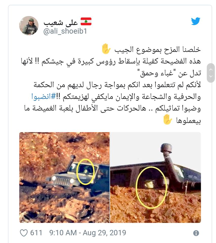Click the raised hand emoji on the first line
This screenshot has height=243, width=216.
point(106,49)
